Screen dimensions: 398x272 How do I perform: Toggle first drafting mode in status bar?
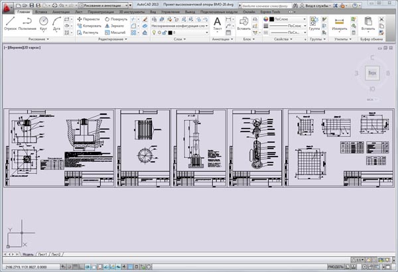pyautogui.click(x=64, y=268)
